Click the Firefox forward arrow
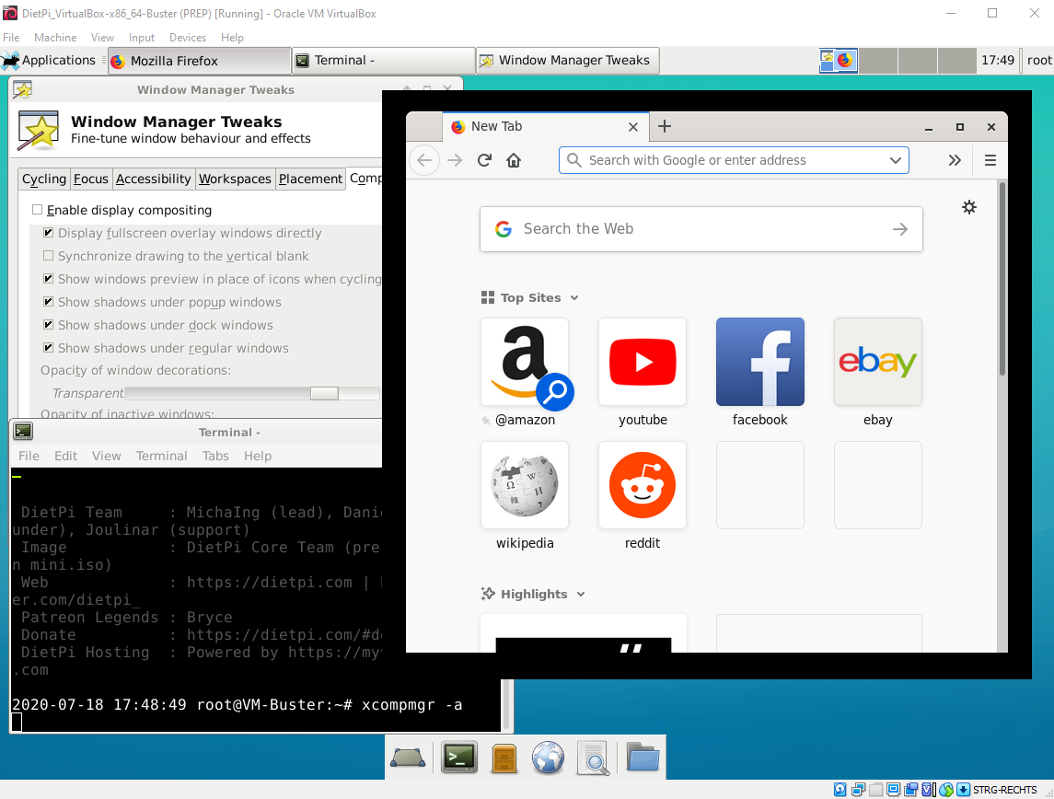 click(455, 160)
